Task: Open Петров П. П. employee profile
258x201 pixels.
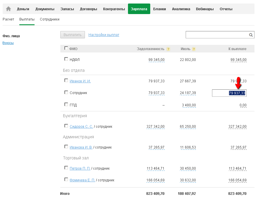Action: click(80, 168)
